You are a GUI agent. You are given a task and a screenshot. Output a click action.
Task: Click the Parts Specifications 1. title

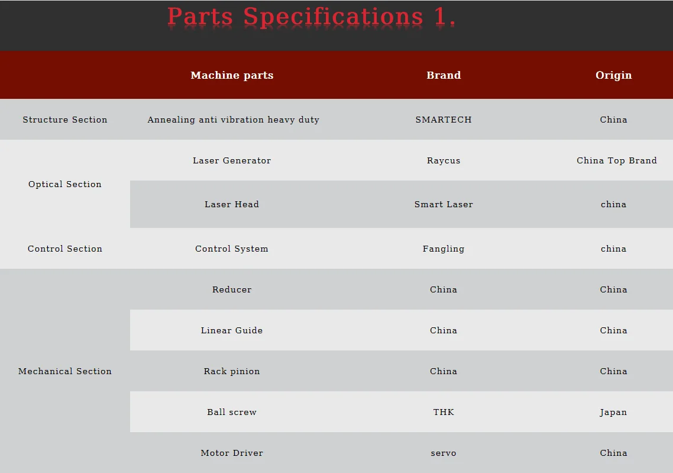coord(311,17)
